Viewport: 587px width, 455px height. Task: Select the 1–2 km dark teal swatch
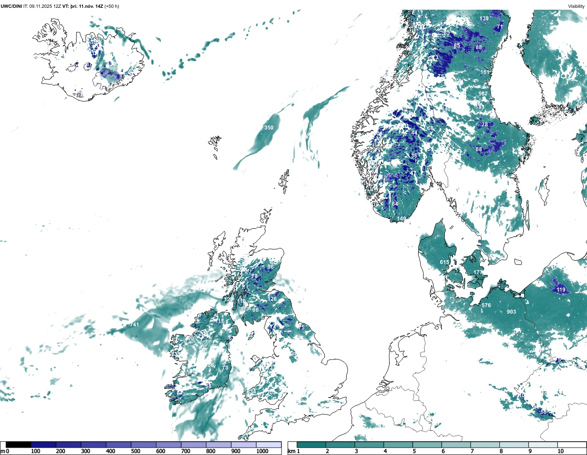[x=311, y=444]
